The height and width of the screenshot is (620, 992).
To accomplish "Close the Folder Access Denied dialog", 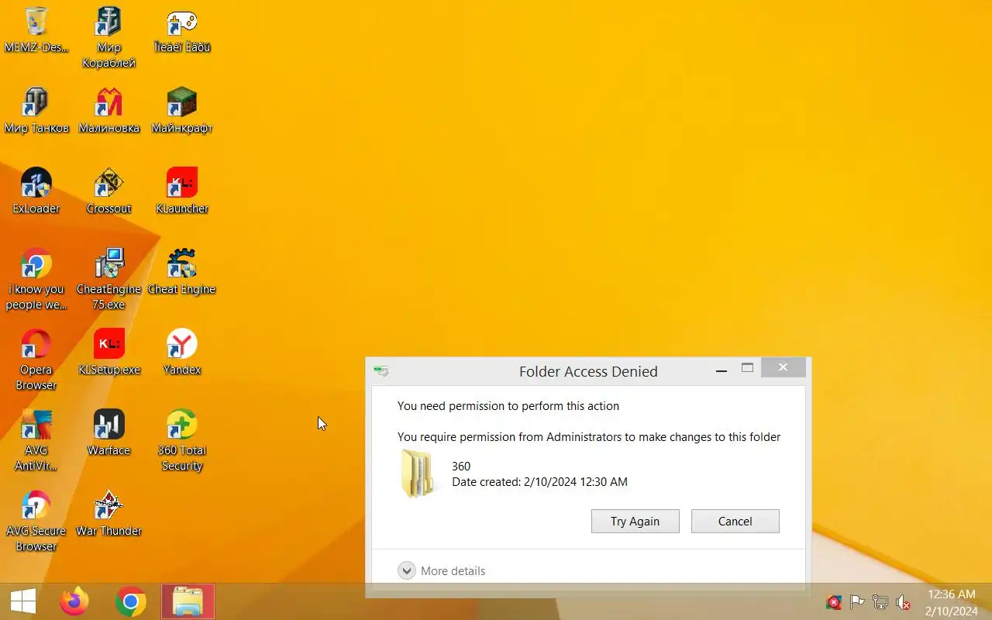I will point(783,367).
